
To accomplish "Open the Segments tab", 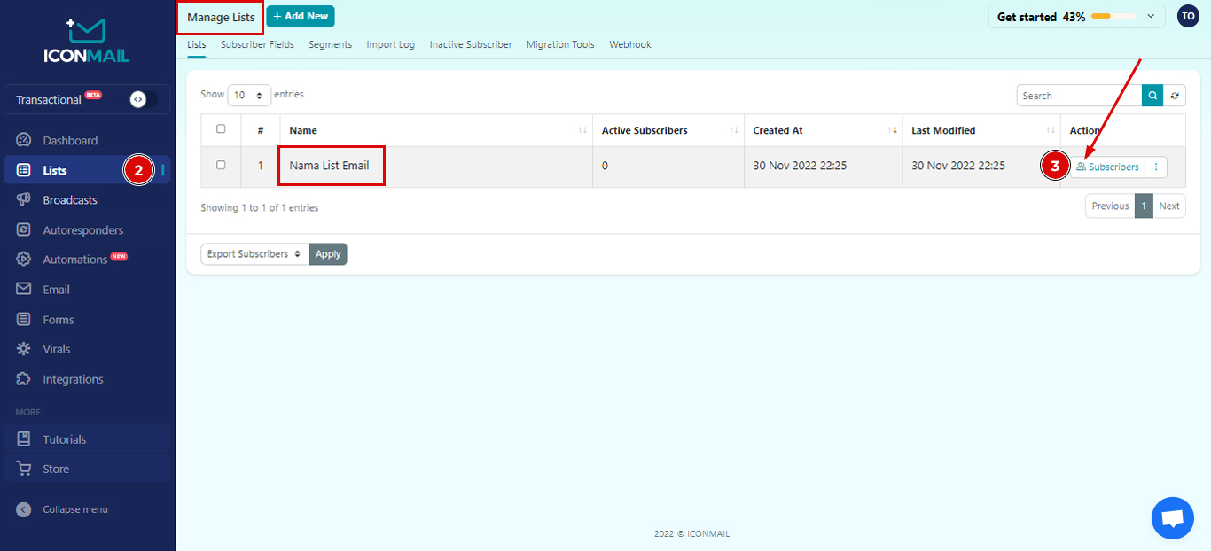I will [x=330, y=44].
